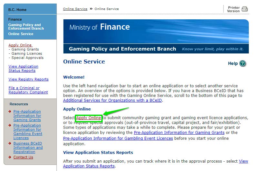Open Gaming Policy and Enforcement Branch sidebar link
The width and height of the screenshot is (254, 171).
click(26, 27)
